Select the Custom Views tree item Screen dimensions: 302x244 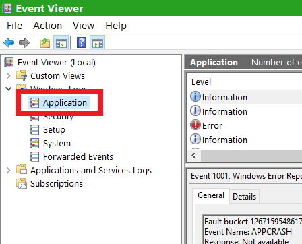(57, 76)
